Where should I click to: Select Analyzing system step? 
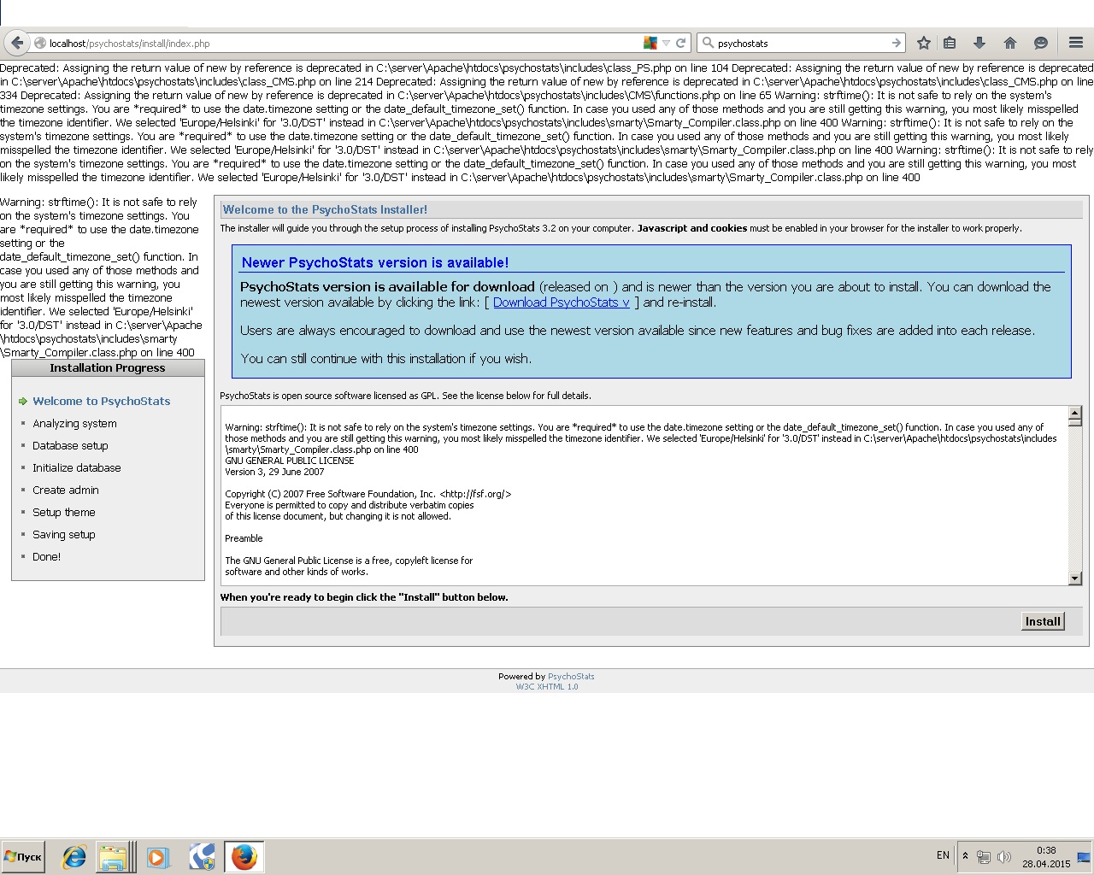[x=74, y=423]
